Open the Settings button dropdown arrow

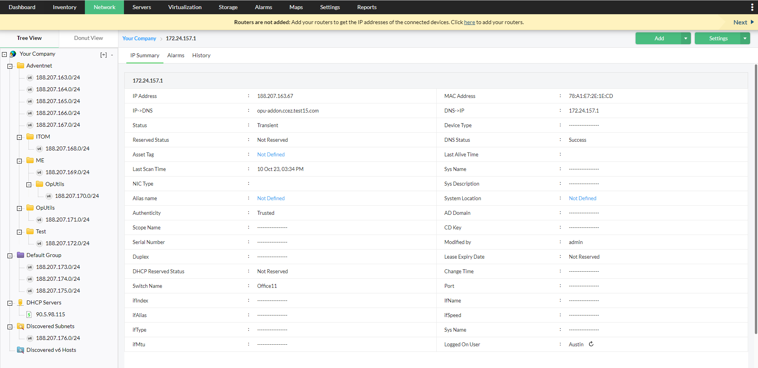[745, 38]
